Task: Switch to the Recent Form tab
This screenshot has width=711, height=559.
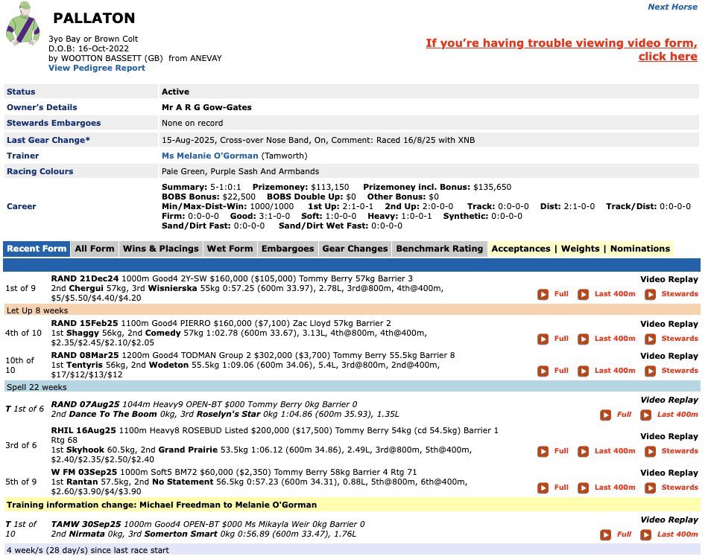Action: tap(37, 249)
